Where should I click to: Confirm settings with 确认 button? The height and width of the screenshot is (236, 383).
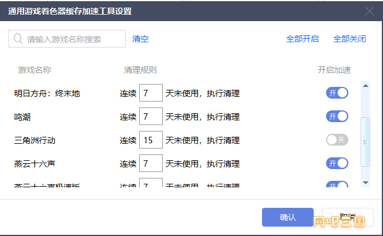tap(288, 217)
